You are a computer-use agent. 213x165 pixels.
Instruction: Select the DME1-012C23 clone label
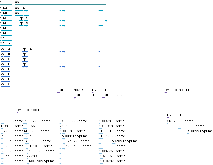(x=113, y=95)
